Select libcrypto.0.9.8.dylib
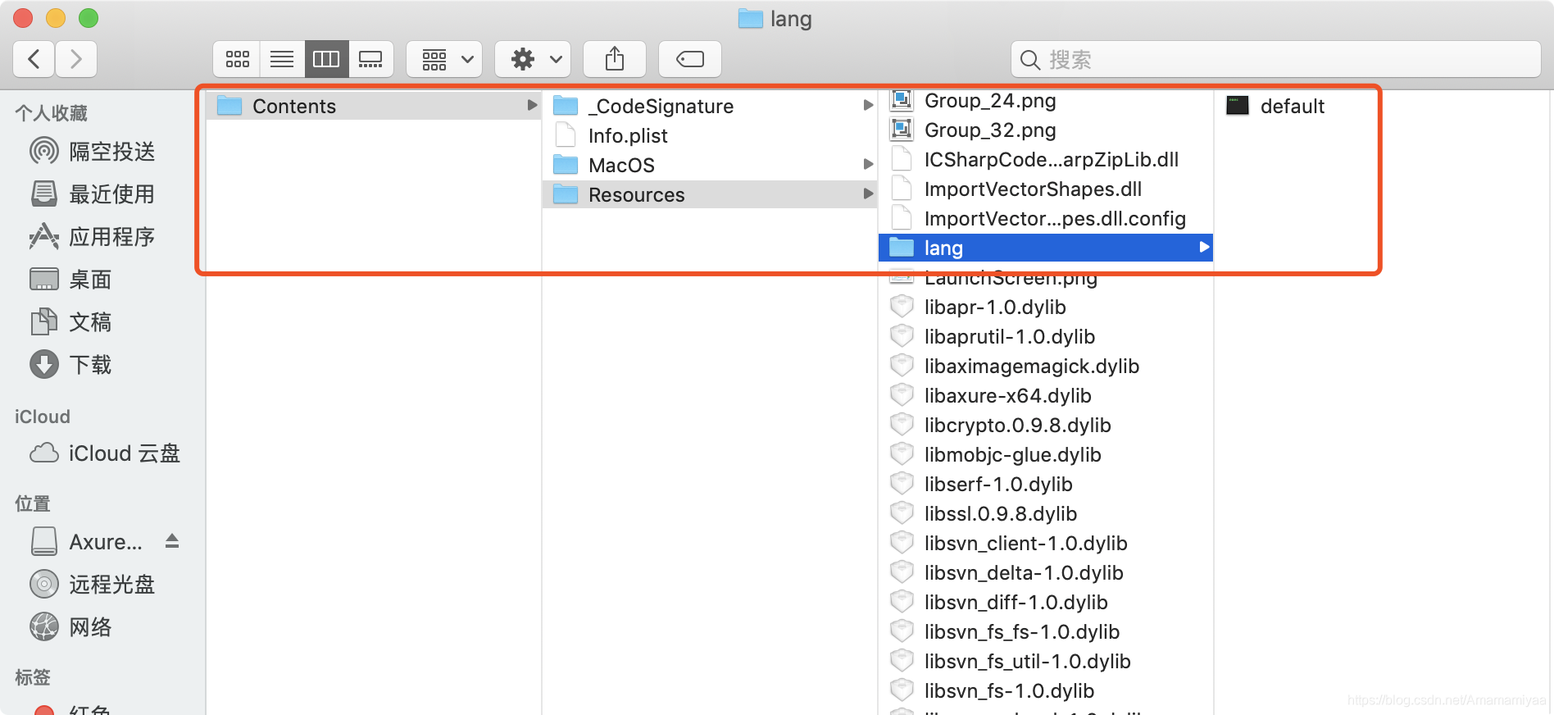1554x715 pixels. coord(1045,426)
